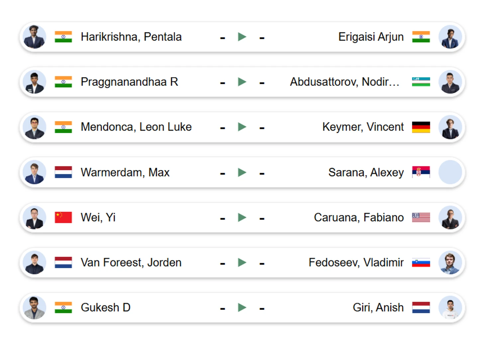Play the Harikrishna vs Erigaisi game
The image size is (485, 344).
point(242,37)
